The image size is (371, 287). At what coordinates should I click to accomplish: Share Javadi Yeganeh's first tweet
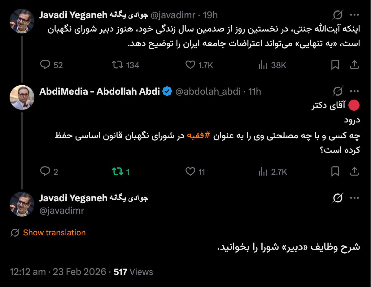(354, 65)
